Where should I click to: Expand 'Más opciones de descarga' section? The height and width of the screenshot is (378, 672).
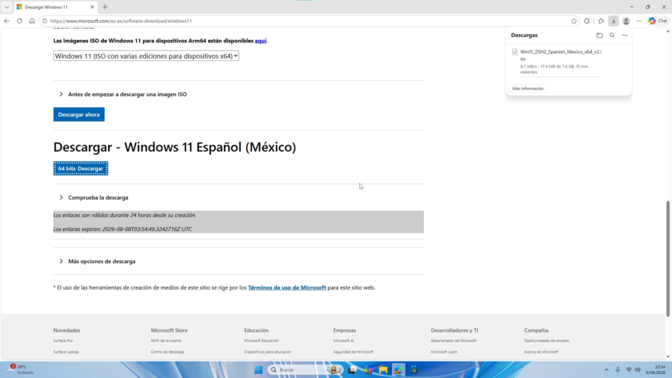(x=102, y=261)
